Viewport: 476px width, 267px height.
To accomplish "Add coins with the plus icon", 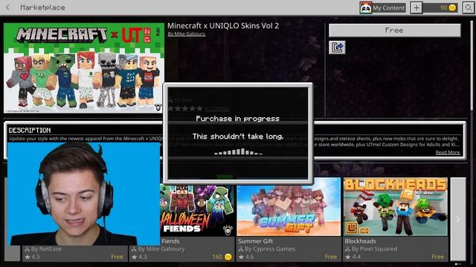I will [x=416, y=7].
